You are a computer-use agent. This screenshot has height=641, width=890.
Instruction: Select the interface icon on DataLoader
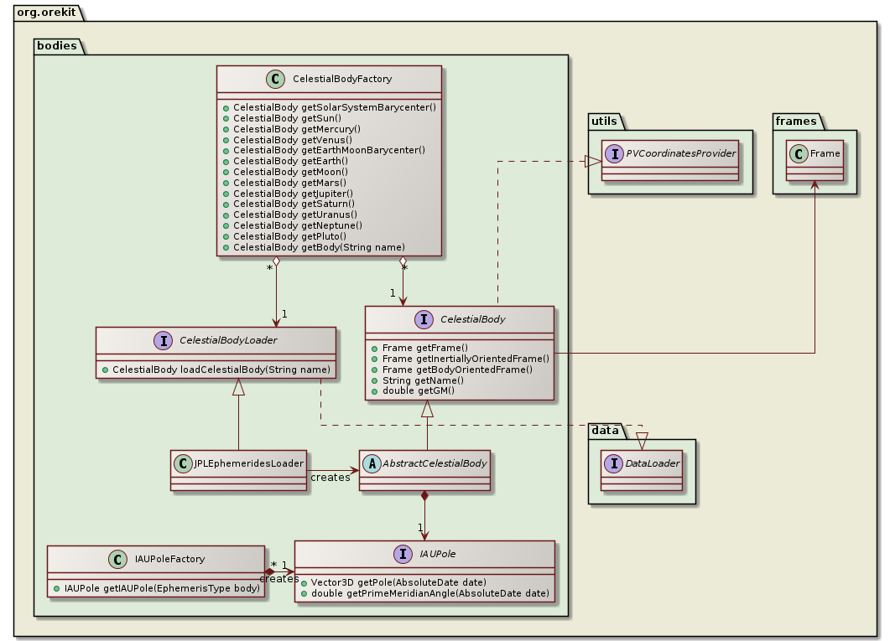pos(612,462)
